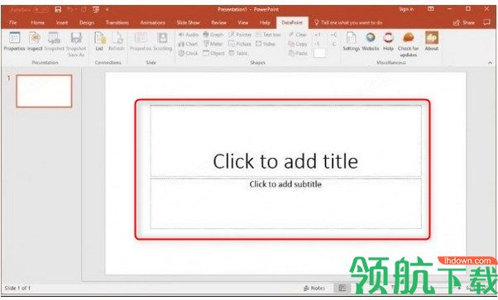Open the DataPoint Website
Image resolution: width=498 pixels, height=300 pixels.
coord(371,41)
